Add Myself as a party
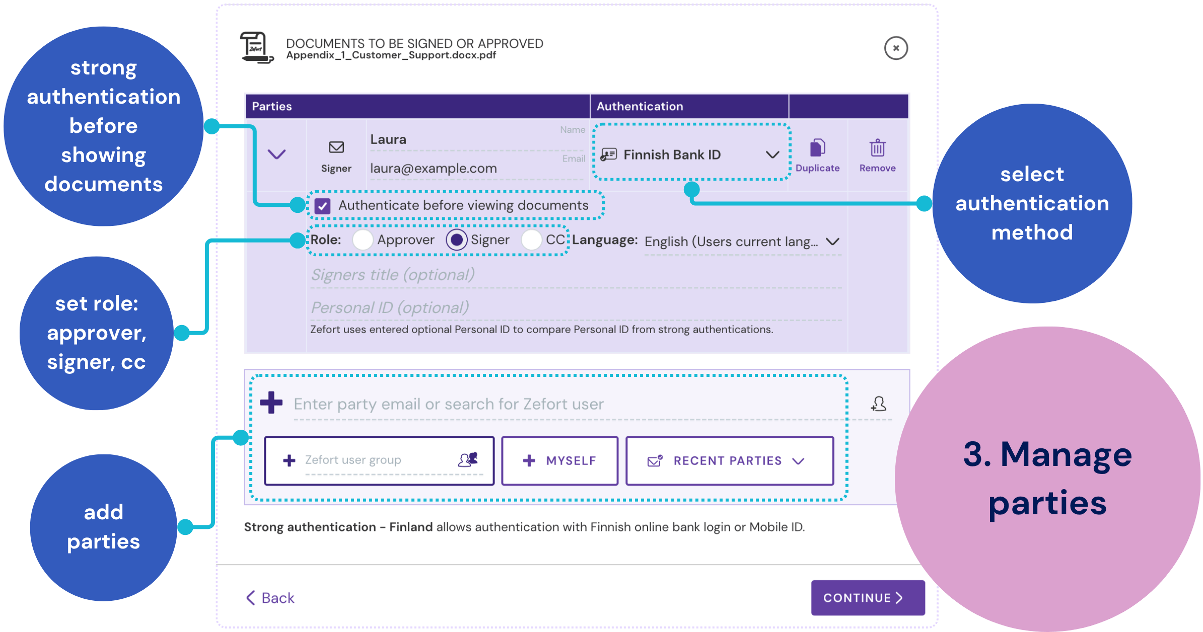This screenshot has height=632, width=1203. (560, 461)
